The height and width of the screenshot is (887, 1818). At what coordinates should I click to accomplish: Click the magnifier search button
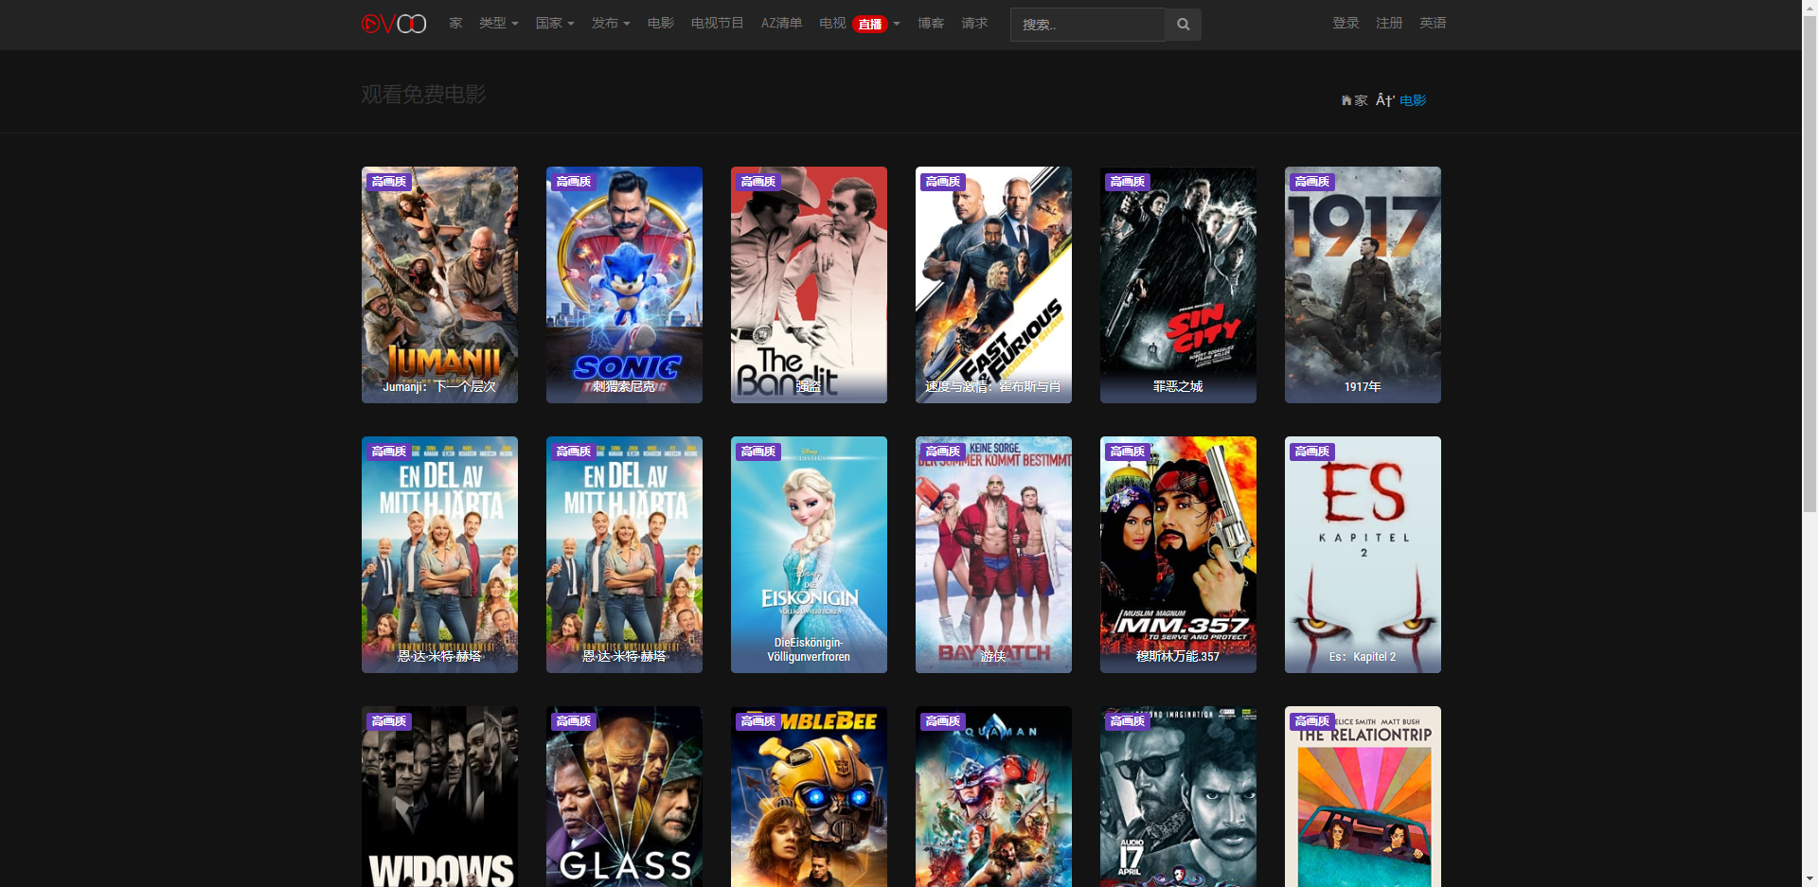(x=1183, y=25)
